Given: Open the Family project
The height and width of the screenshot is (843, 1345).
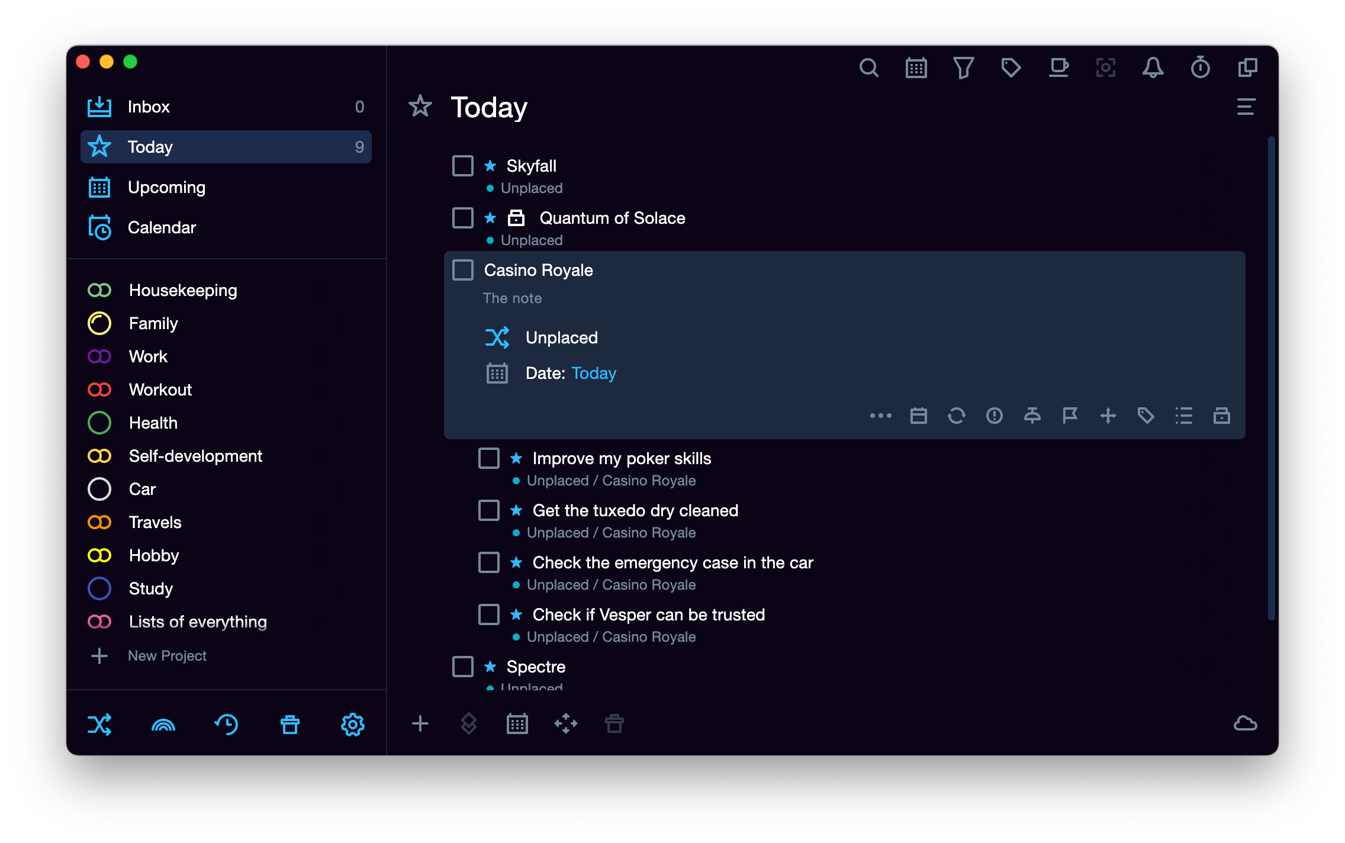Looking at the screenshot, I should [x=226, y=323].
